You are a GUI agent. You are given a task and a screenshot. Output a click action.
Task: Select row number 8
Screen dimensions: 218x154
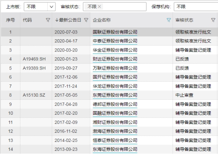(x=10, y=95)
